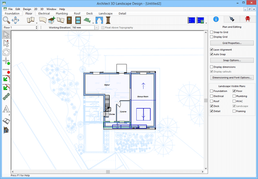Open Dimensioning and Font Options
Screen dimensions: 258x179
pos(232,77)
